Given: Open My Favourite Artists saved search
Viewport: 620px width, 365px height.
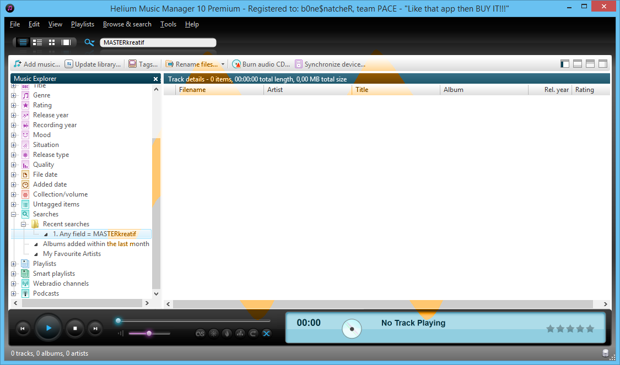Looking at the screenshot, I should coord(72,254).
